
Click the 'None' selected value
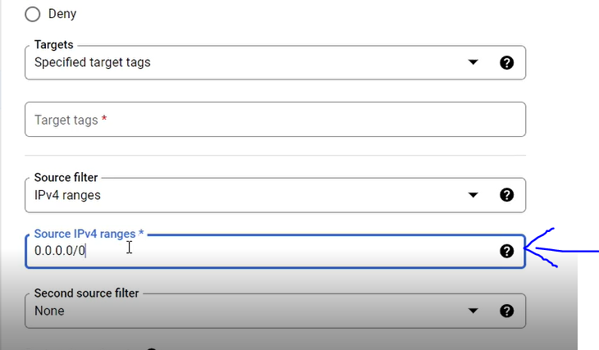49,311
